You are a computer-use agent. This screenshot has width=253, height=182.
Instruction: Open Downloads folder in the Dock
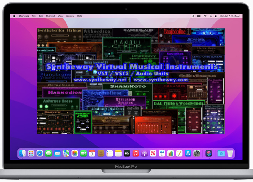point(221,153)
